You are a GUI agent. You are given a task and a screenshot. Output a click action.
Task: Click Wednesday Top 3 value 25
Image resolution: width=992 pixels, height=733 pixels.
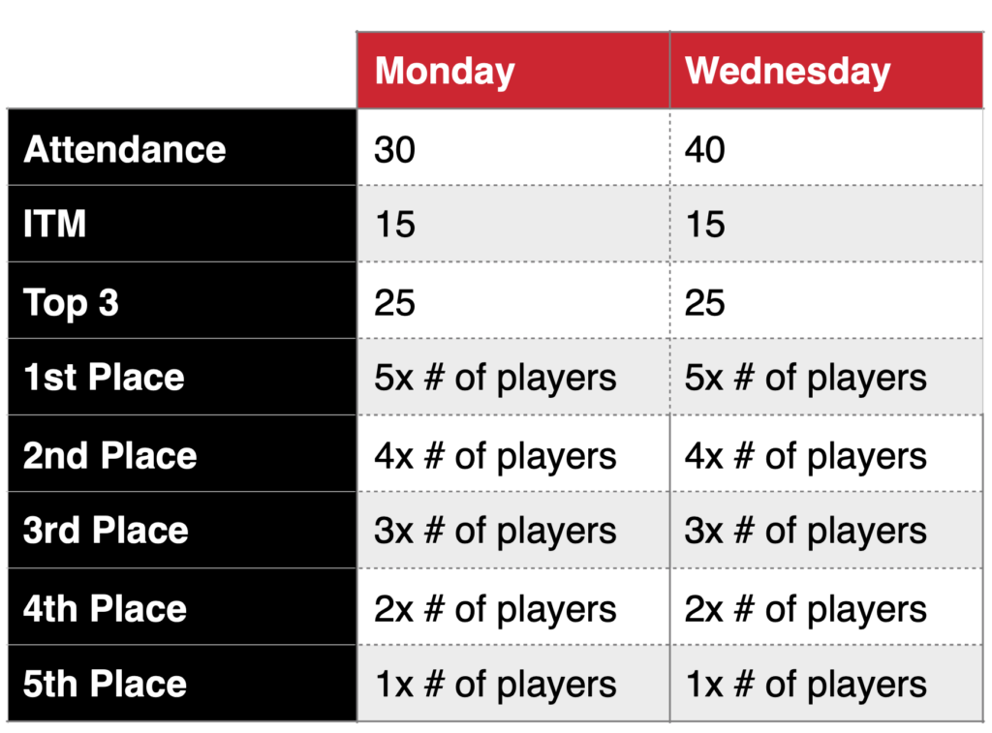[826, 300]
